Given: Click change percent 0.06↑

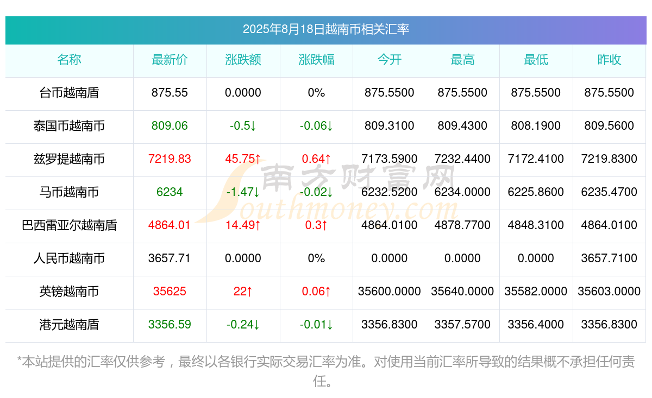Looking at the screenshot, I should pos(316,292).
